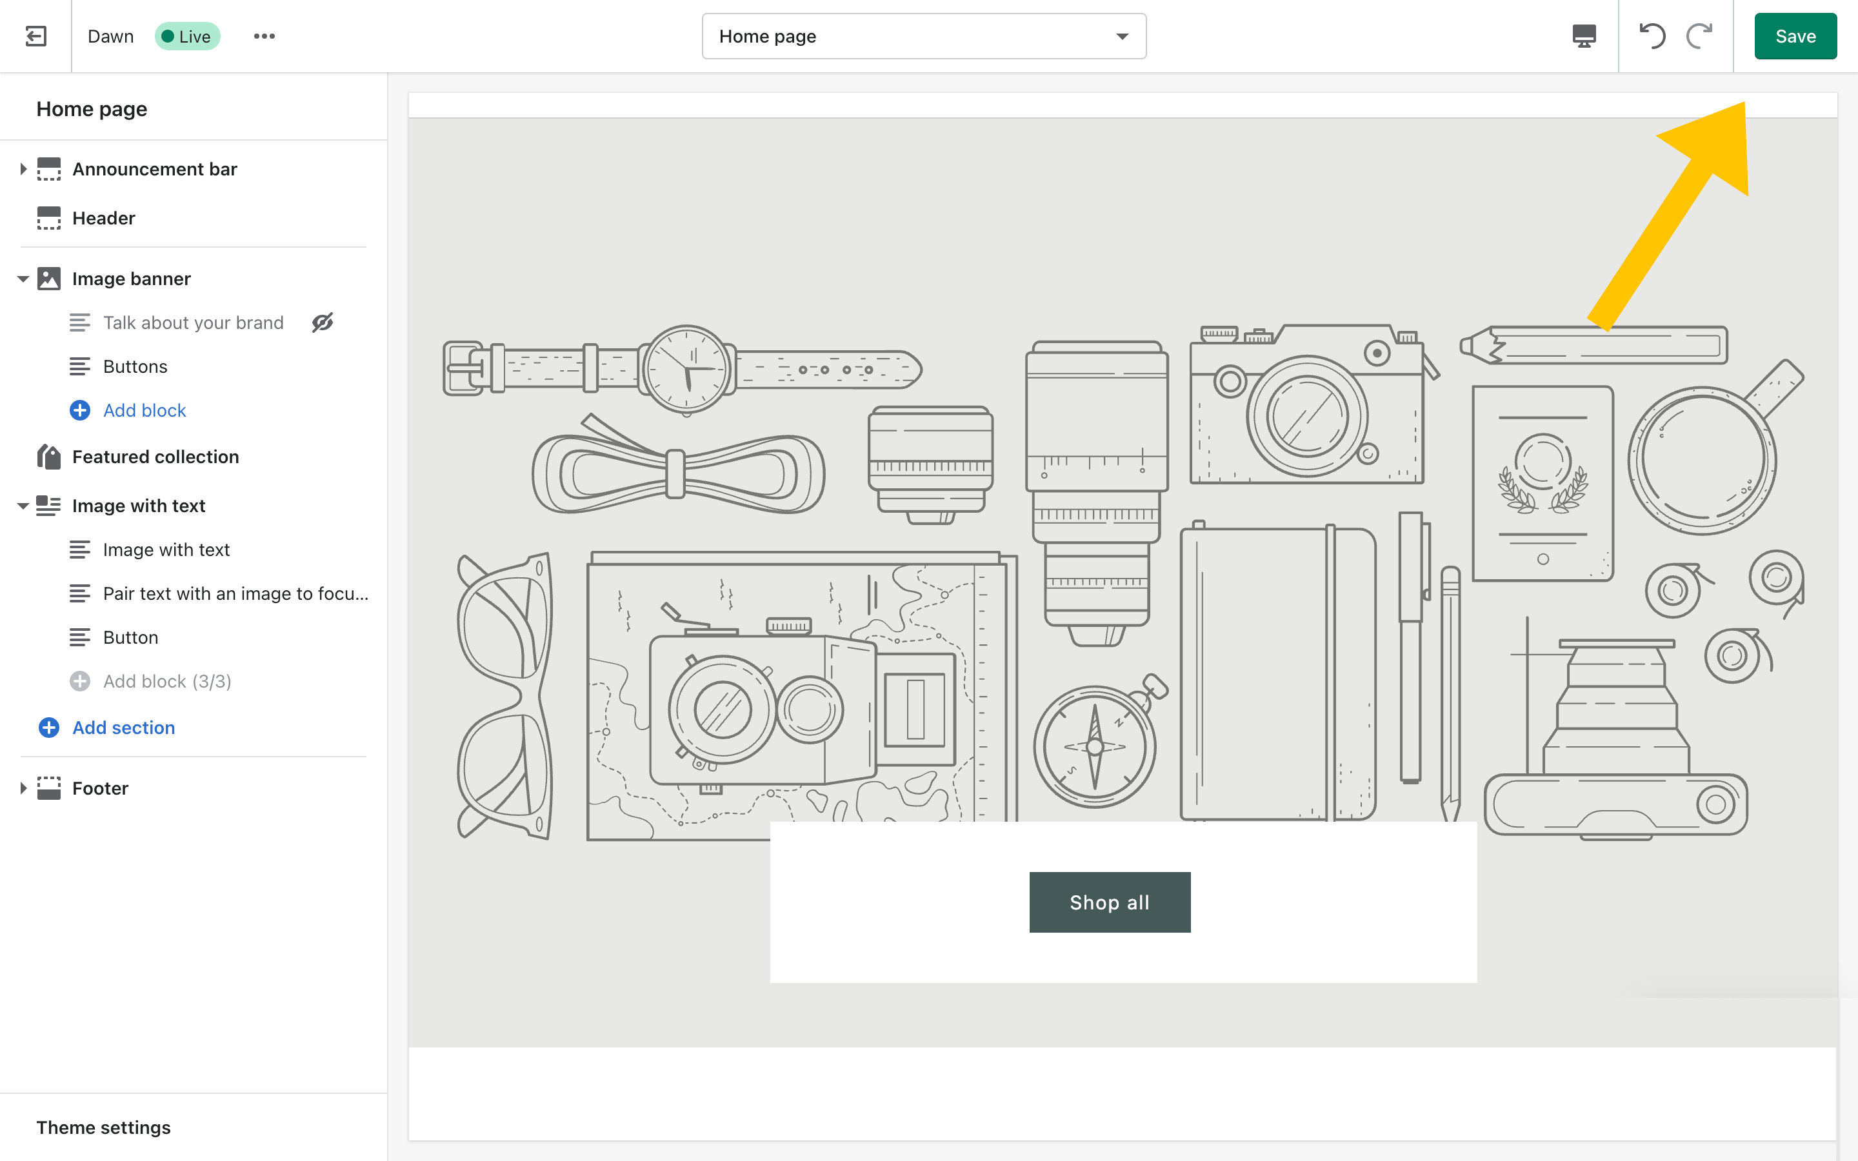Click Add section at bottom of panel
This screenshot has height=1161, width=1858.
(123, 726)
